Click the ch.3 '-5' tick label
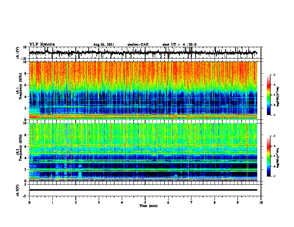The image size is (294, 227). 25,196
